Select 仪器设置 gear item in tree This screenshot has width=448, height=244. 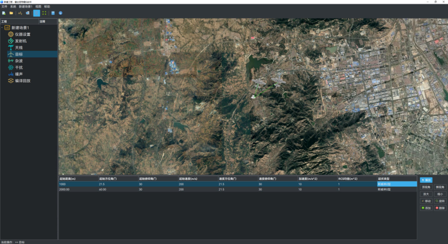point(22,34)
